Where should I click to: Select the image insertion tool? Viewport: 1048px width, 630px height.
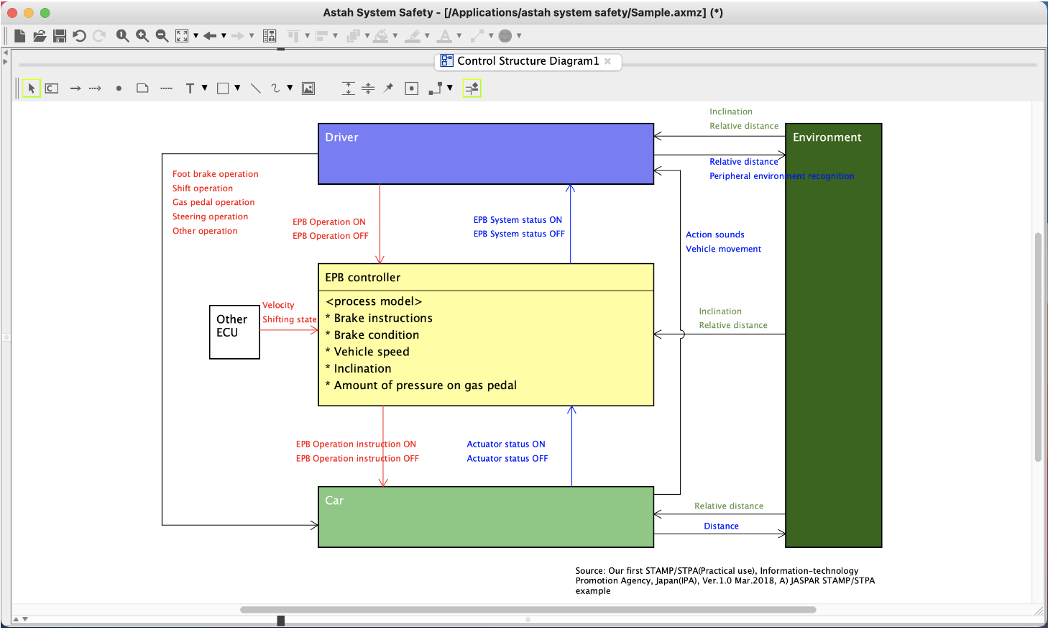(x=308, y=88)
